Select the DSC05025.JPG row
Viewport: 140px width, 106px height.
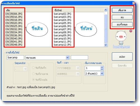pyautogui.click(x=14, y=26)
